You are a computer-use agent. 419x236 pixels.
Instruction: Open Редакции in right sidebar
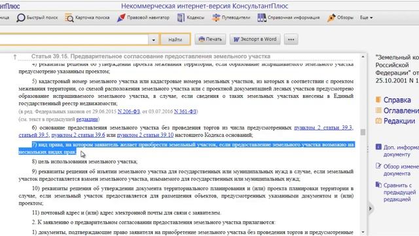click(x=399, y=121)
